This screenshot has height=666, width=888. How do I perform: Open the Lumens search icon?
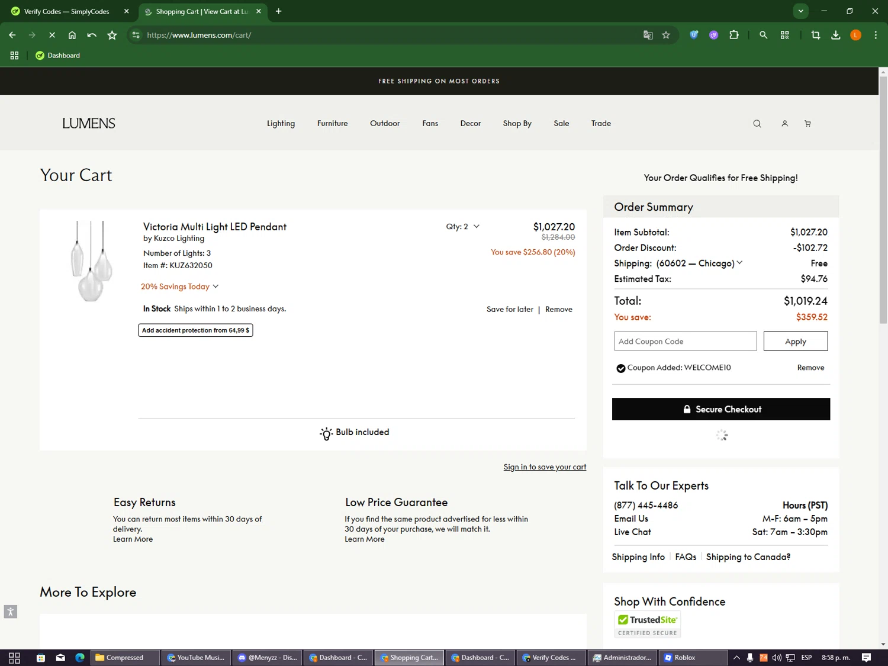[x=757, y=124]
